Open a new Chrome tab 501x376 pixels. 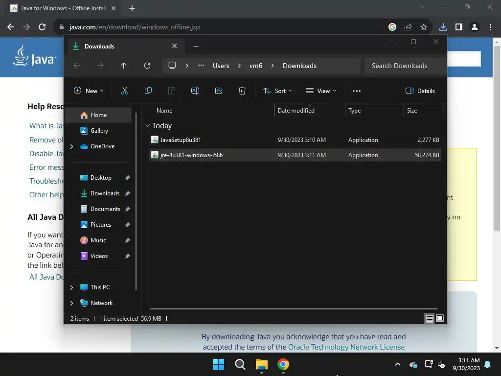pyautogui.click(x=132, y=8)
